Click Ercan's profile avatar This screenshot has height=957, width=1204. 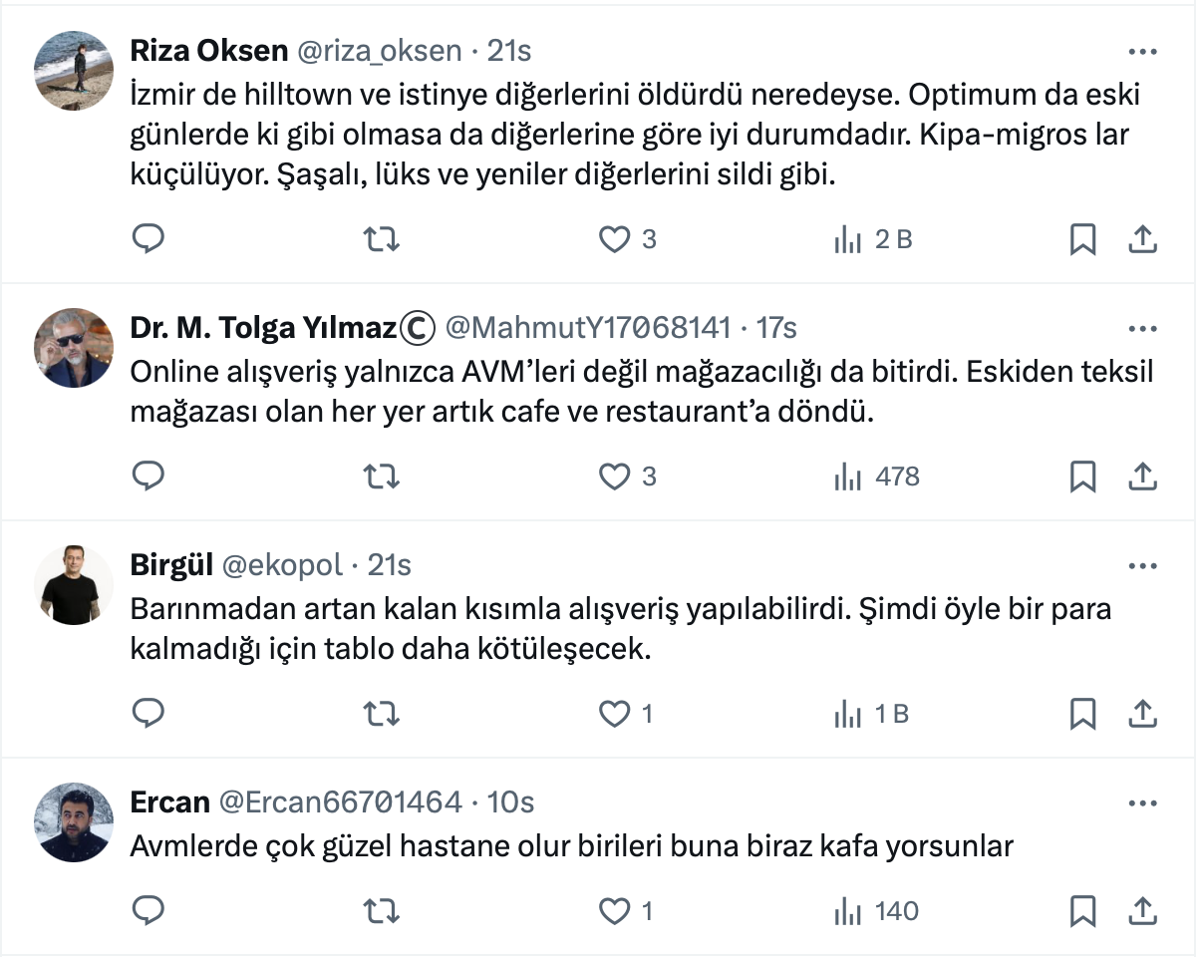click(x=74, y=820)
